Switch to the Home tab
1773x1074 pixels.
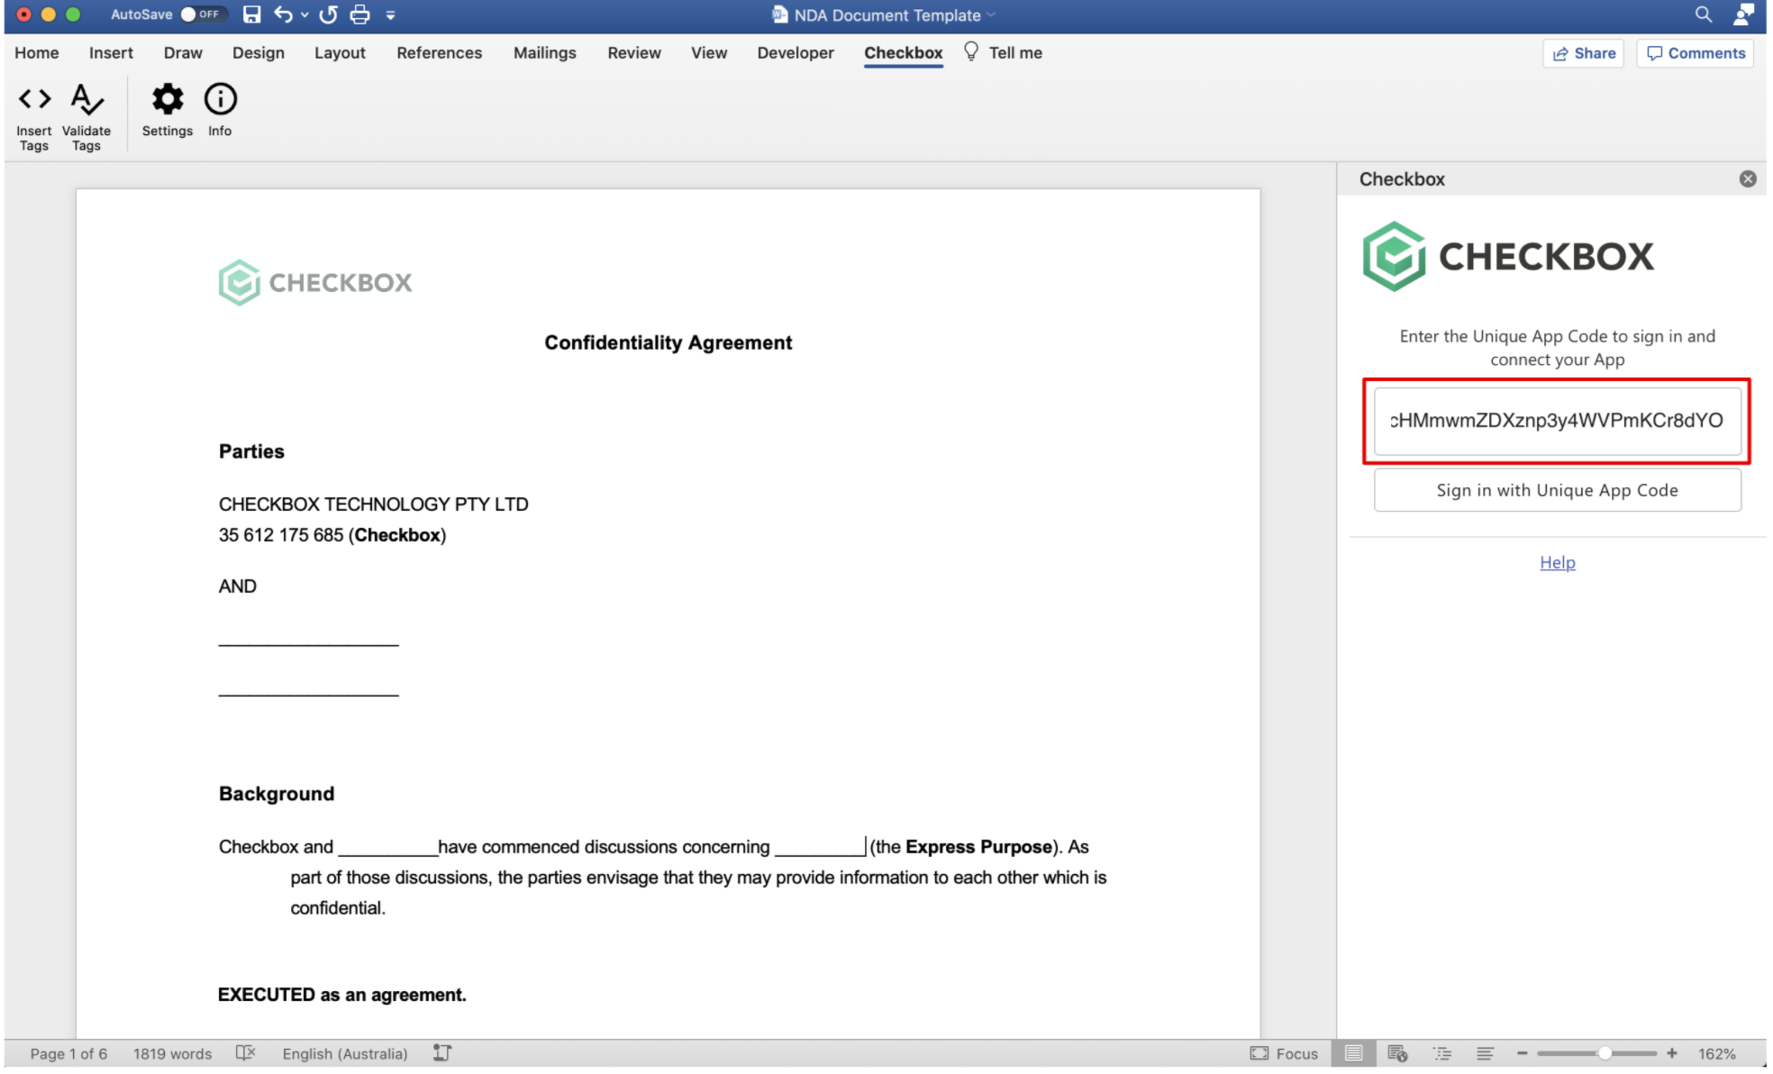pyautogui.click(x=37, y=53)
